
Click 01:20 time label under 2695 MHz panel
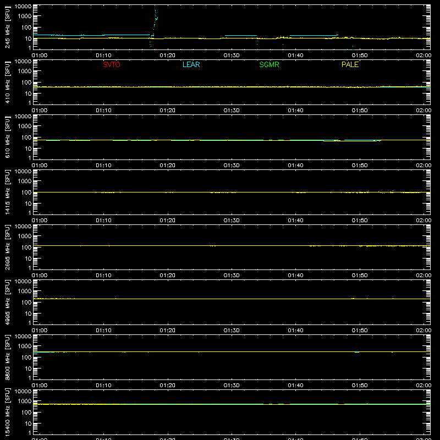pos(167,276)
